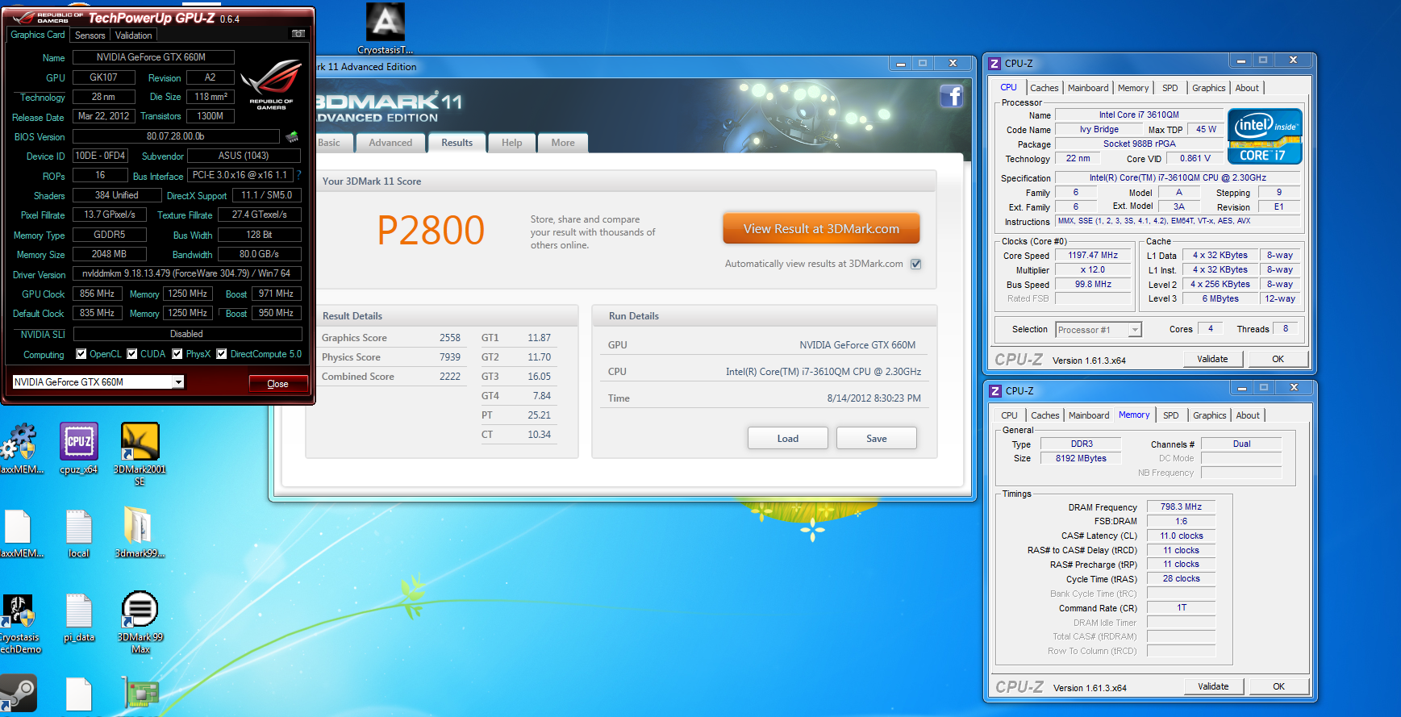
Task: Open the 3DMark99 Max desktop shortcut
Action: click(x=140, y=622)
